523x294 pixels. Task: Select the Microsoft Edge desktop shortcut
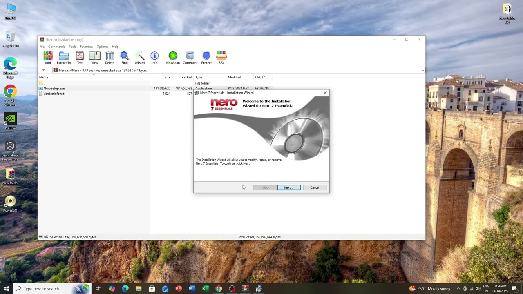click(x=10, y=68)
